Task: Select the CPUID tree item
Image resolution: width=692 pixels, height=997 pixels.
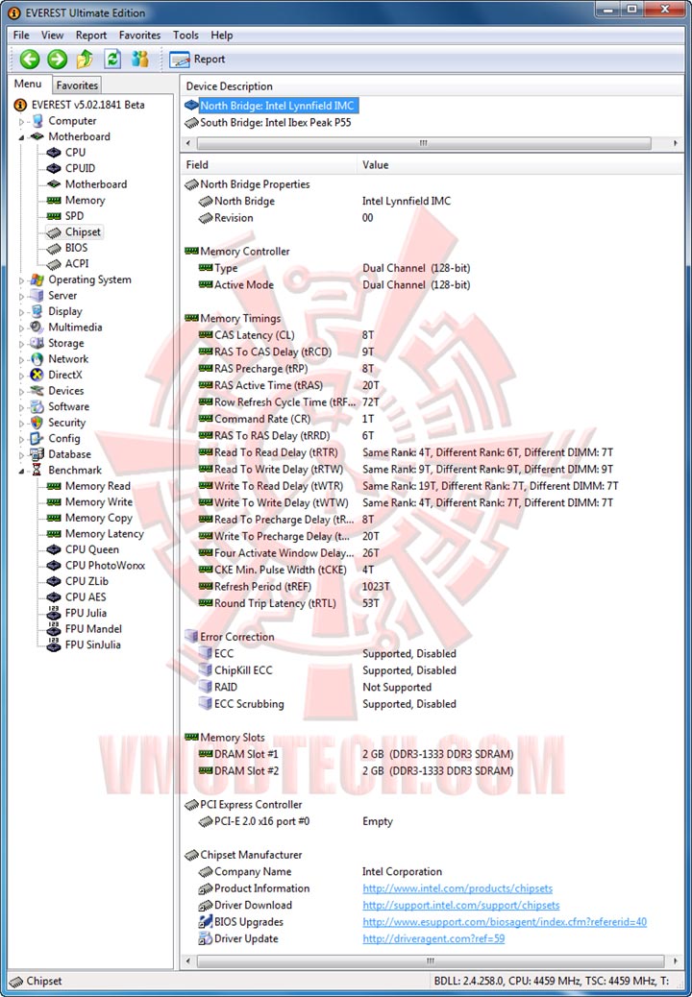Action: pos(80,168)
